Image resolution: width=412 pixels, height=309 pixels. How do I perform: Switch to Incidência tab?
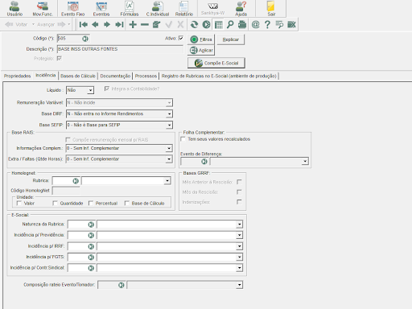(x=46, y=76)
